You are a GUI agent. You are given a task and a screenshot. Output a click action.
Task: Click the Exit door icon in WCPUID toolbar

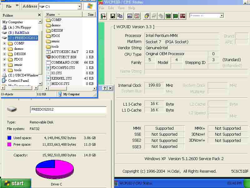(x=103, y=16)
